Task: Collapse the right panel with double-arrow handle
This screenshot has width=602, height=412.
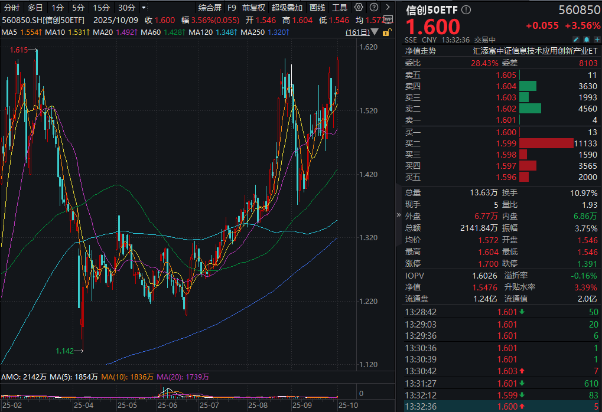Action: click(398, 215)
